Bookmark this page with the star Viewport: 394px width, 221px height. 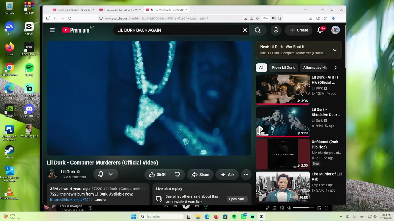280,18
